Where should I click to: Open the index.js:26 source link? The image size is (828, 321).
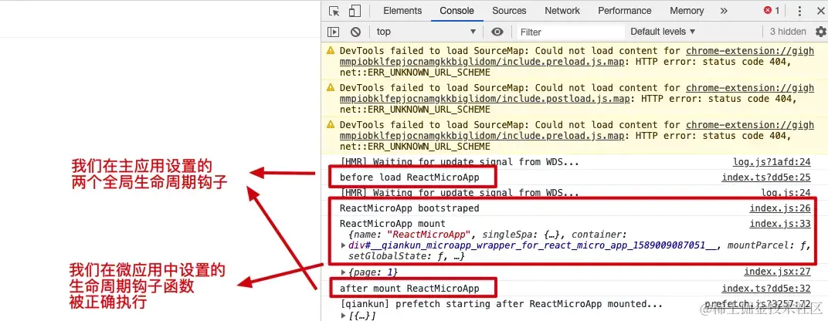pyautogui.click(x=780, y=208)
